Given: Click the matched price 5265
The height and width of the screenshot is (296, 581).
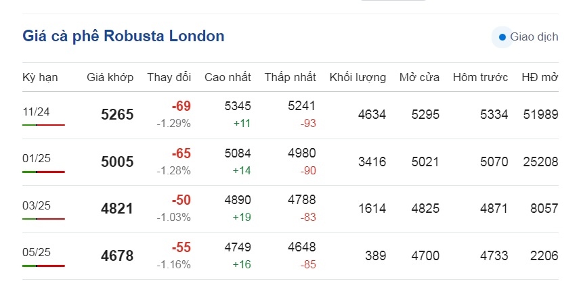Looking at the screenshot, I should click(x=117, y=115).
